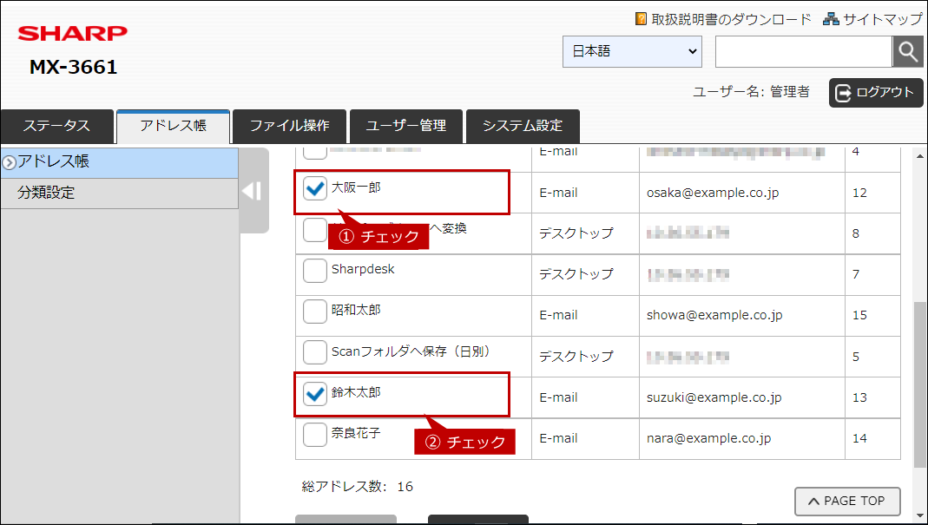
Task: Click the vertical scrollbar thumb
Action: (x=920, y=384)
